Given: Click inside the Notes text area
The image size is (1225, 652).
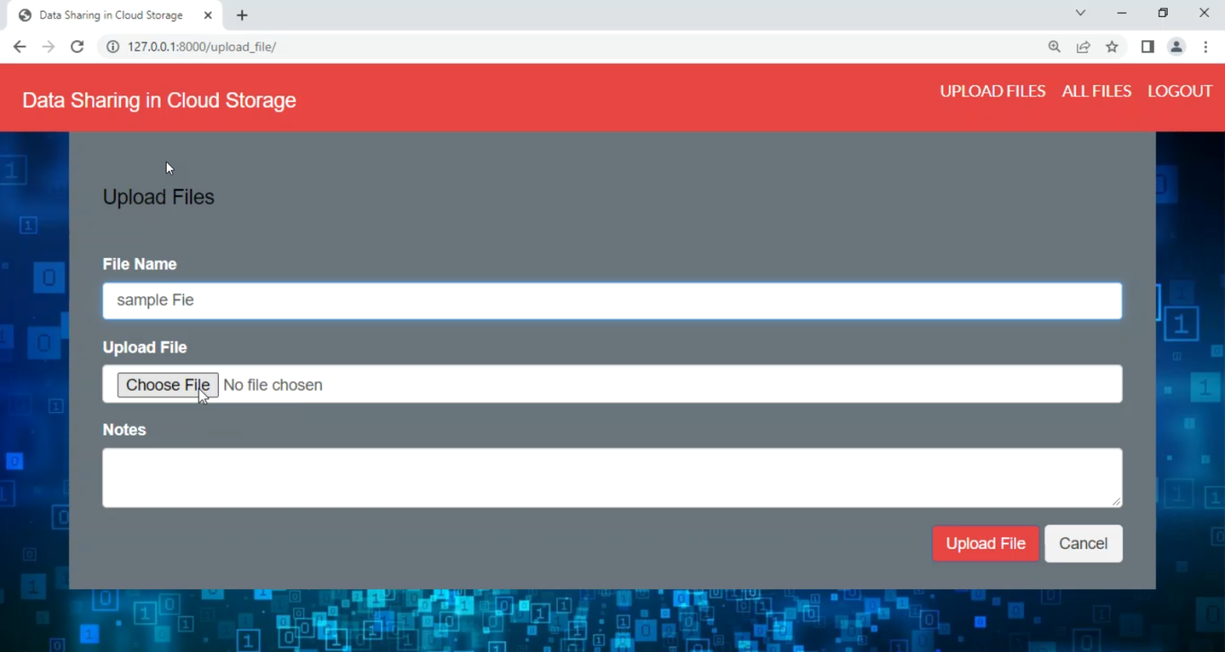Looking at the screenshot, I should [612, 477].
